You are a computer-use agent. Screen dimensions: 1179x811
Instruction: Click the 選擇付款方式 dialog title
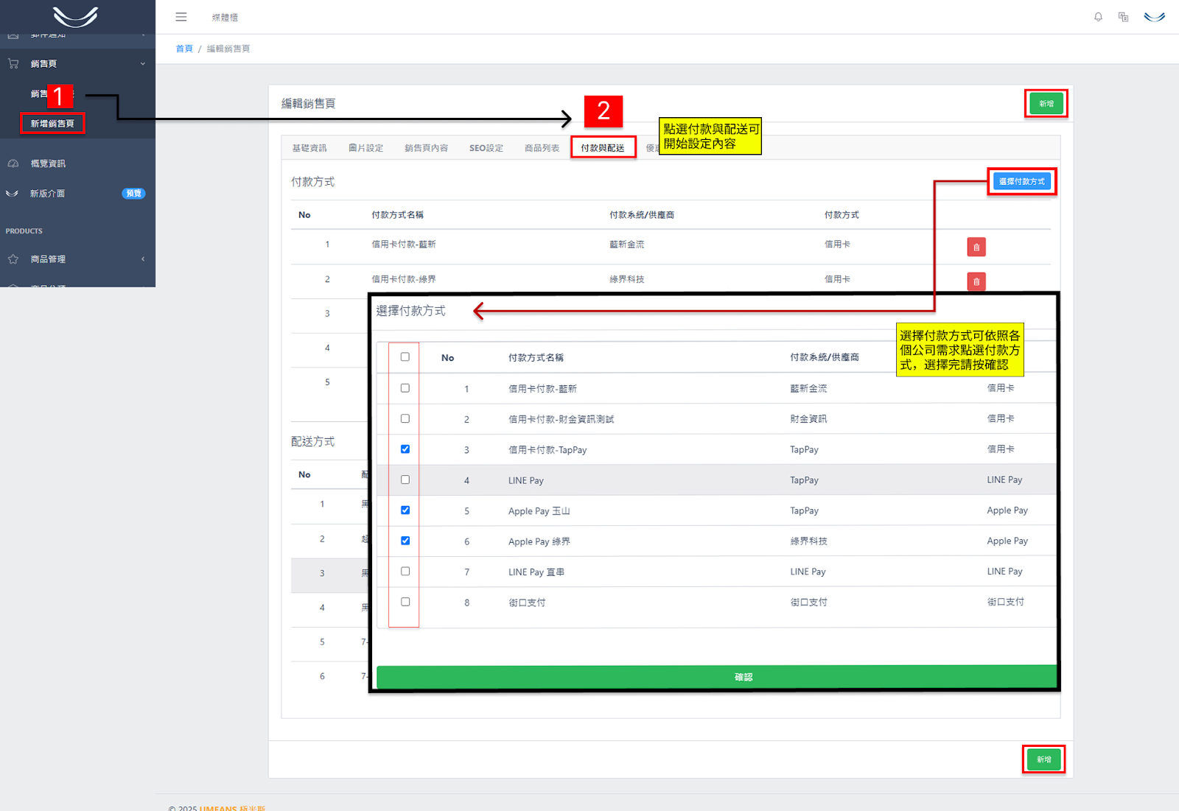point(410,311)
